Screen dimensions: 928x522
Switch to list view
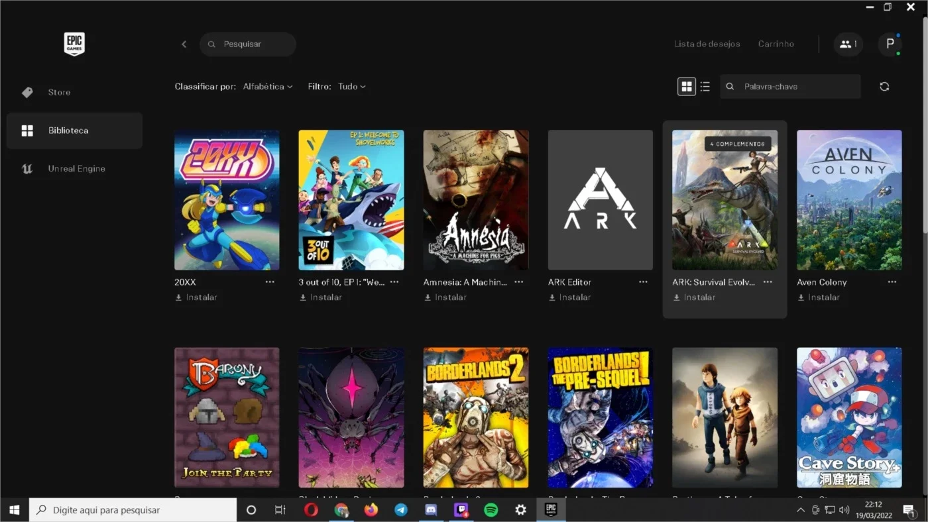(705, 87)
